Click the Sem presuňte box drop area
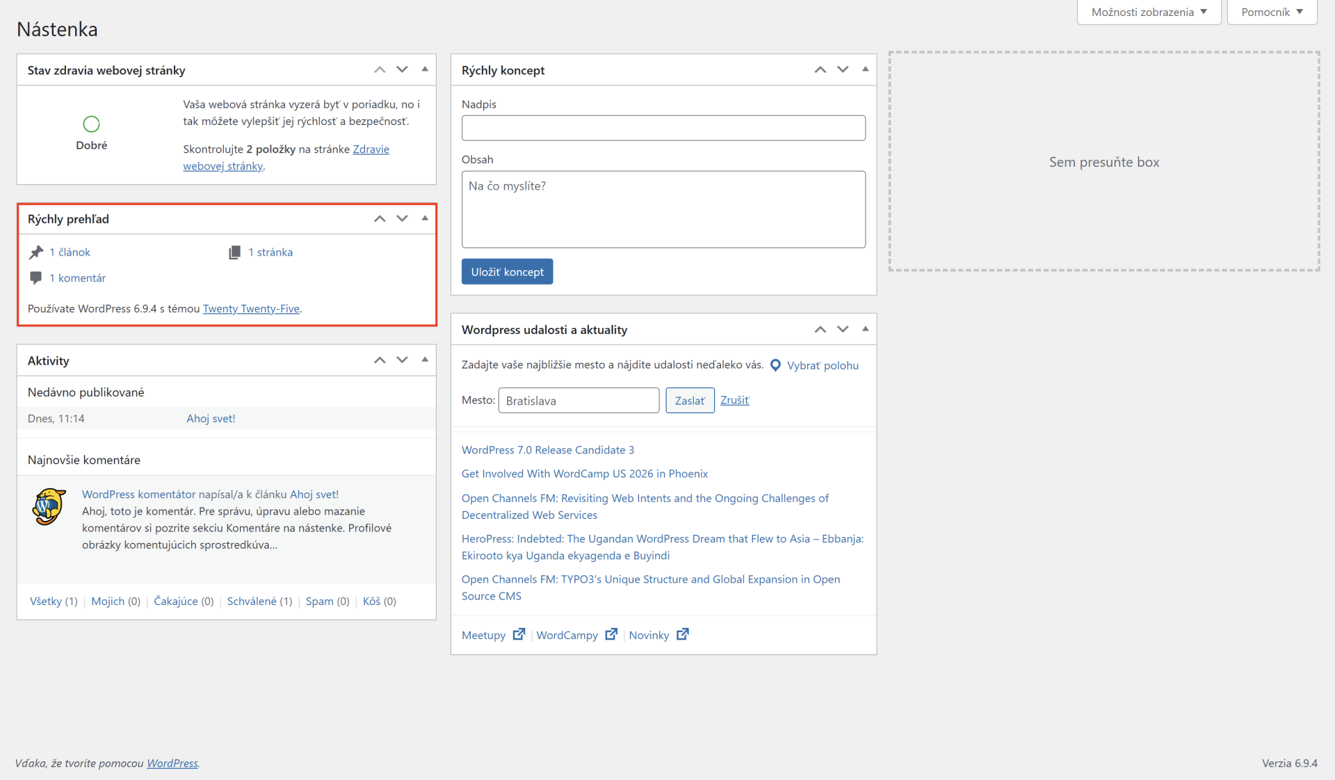 click(1103, 161)
